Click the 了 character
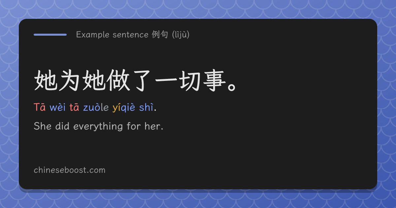This screenshot has height=208, width=396. [x=142, y=81]
